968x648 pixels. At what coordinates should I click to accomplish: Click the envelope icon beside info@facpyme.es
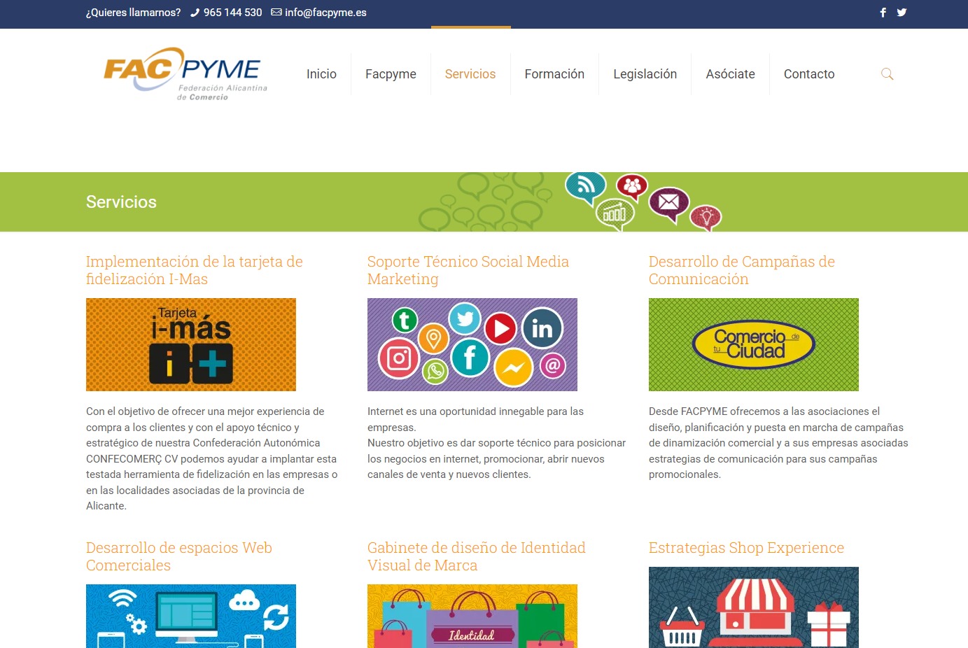tap(276, 12)
